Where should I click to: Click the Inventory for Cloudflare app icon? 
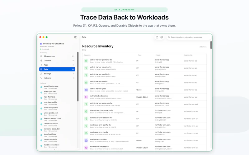41,44
